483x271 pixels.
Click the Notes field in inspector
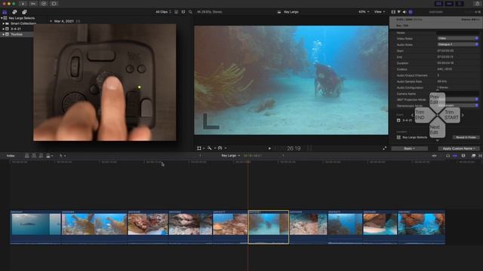coord(458,32)
